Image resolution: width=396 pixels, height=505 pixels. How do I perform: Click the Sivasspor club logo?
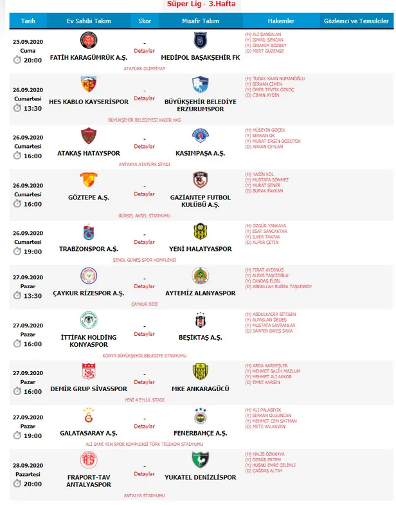point(89,372)
